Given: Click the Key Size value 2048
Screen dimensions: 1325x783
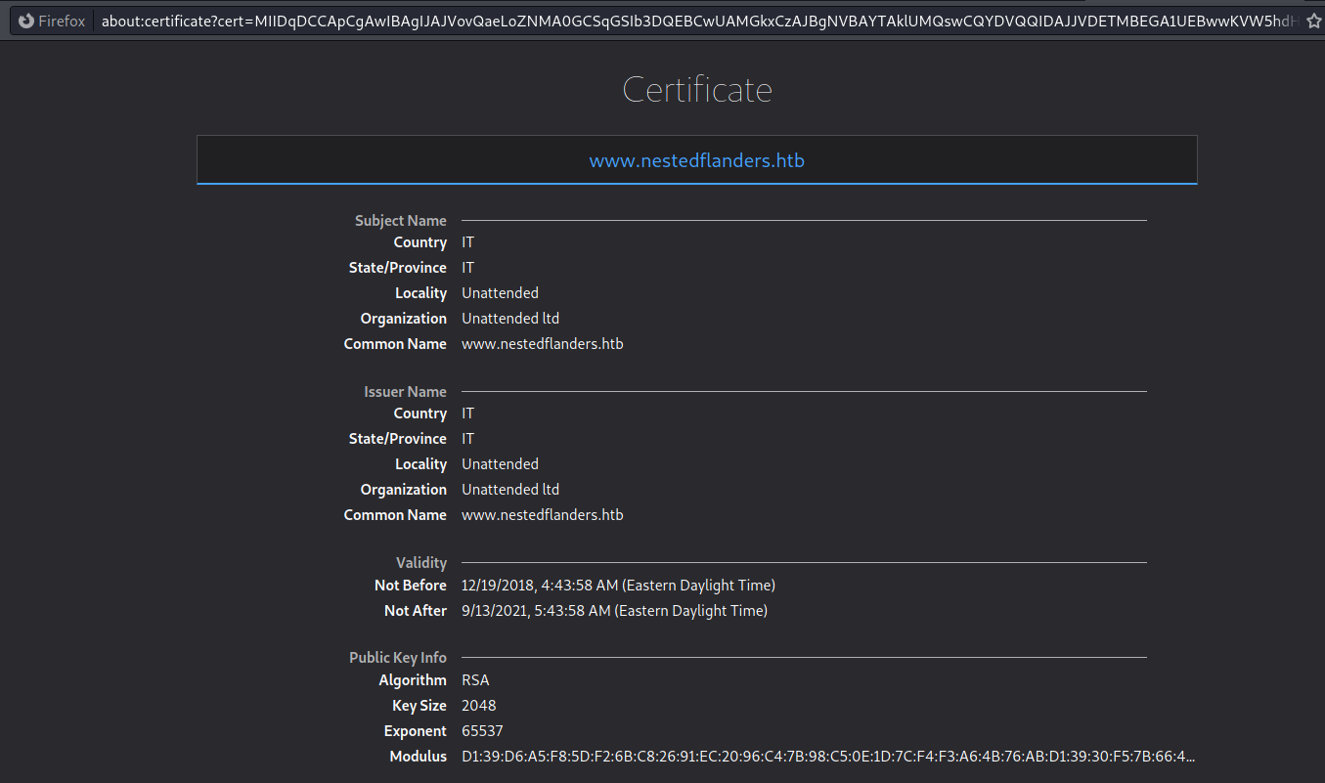Looking at the screenshot, I should coord(479,706).
